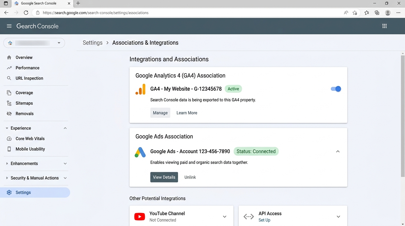Open browser collections
This screenshot has height=226, width=405.
coord(377,13)
